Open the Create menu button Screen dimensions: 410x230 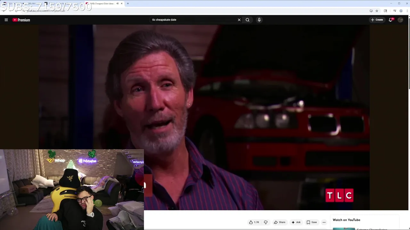[377, 20]
